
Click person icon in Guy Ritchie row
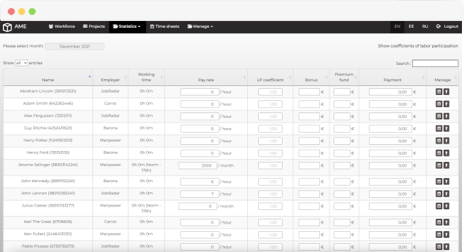[x=446, y=129]
